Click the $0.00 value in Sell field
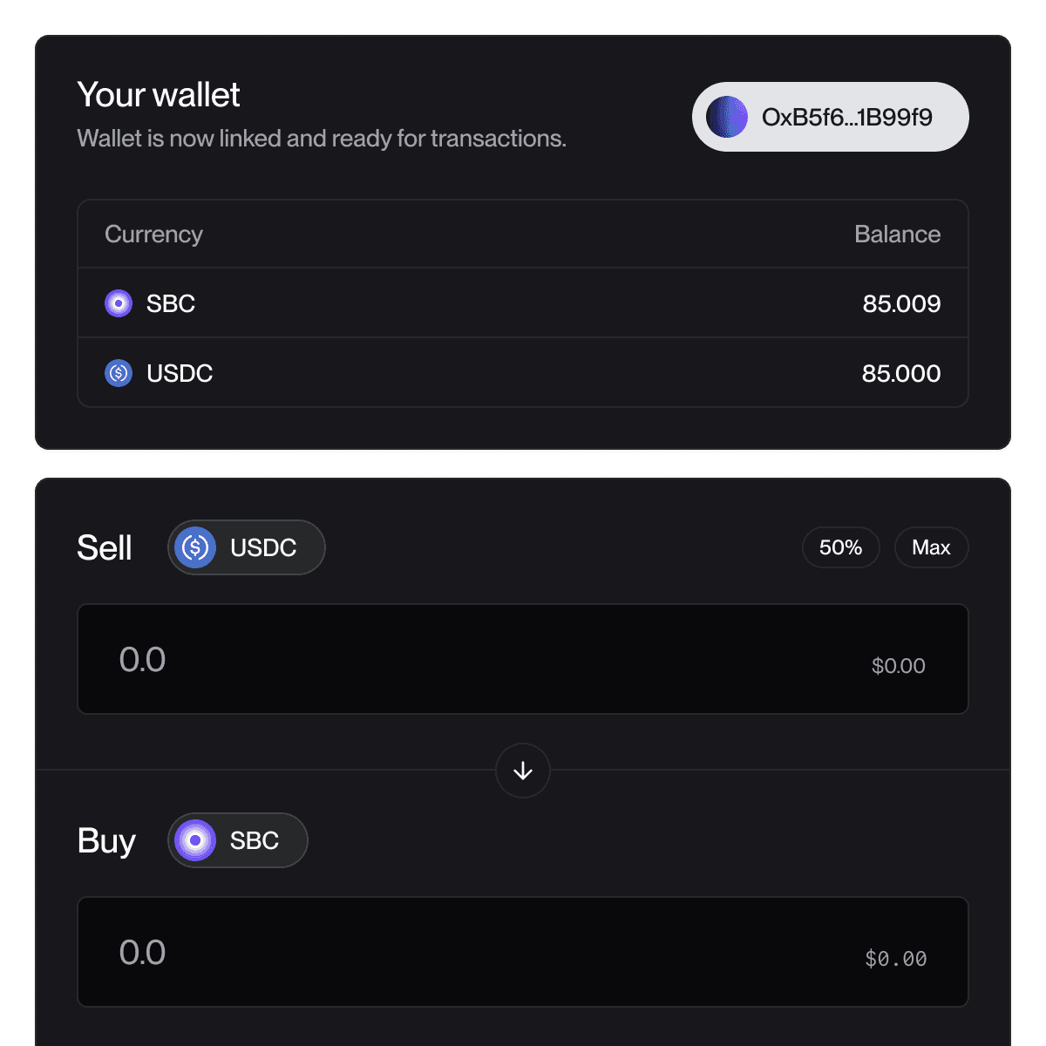This screenshot has height=1046, width=1046. (898, 666)
